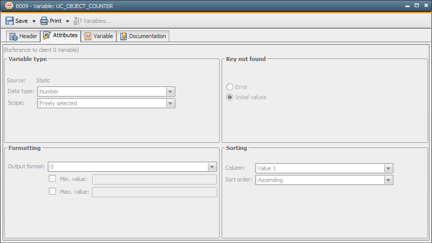Open the Data type dropdown
This screenshot has height=243, width=432.
pos(170,92)
